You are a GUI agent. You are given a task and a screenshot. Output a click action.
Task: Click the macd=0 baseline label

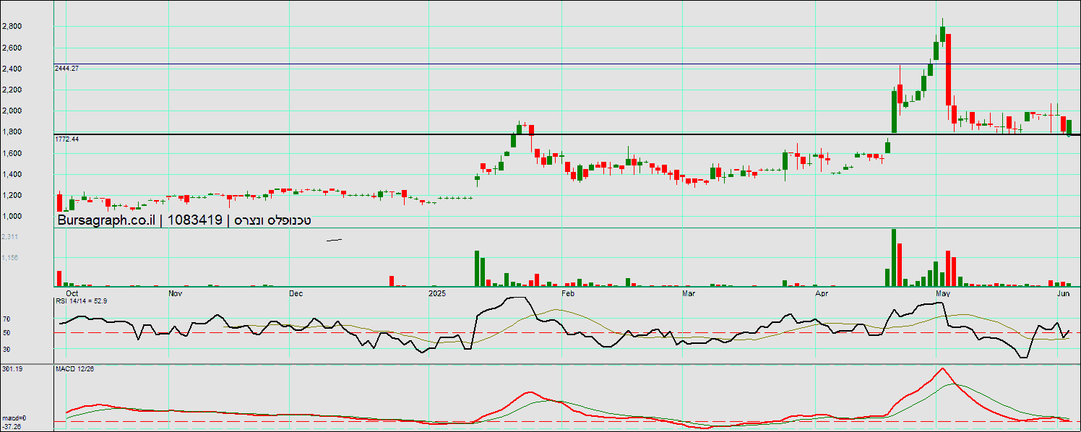pos(14,418)
